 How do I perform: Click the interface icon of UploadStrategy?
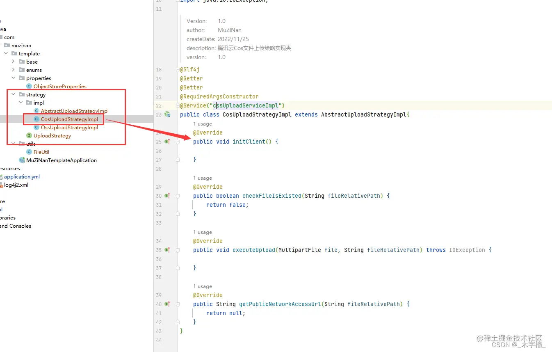point(29,135)
